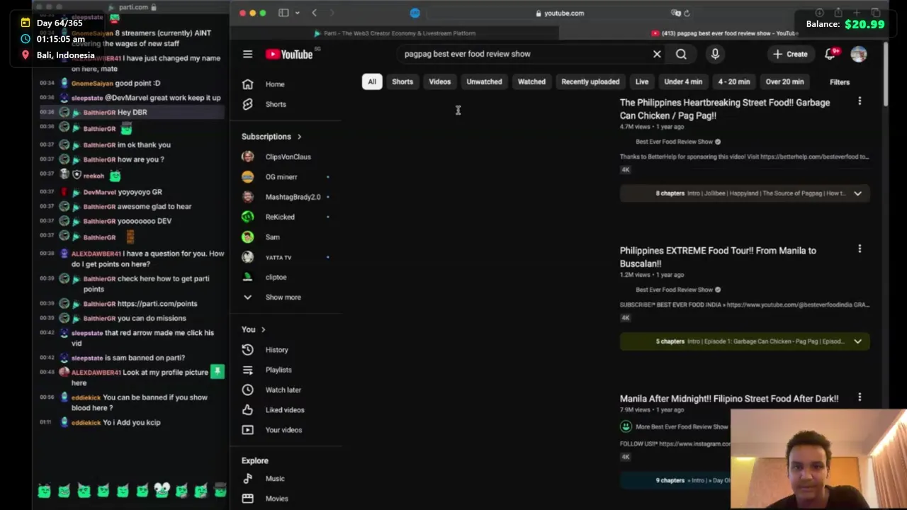Select the Shorts filter chip
This screenshot has height=510, width=907.
[402, 81]
